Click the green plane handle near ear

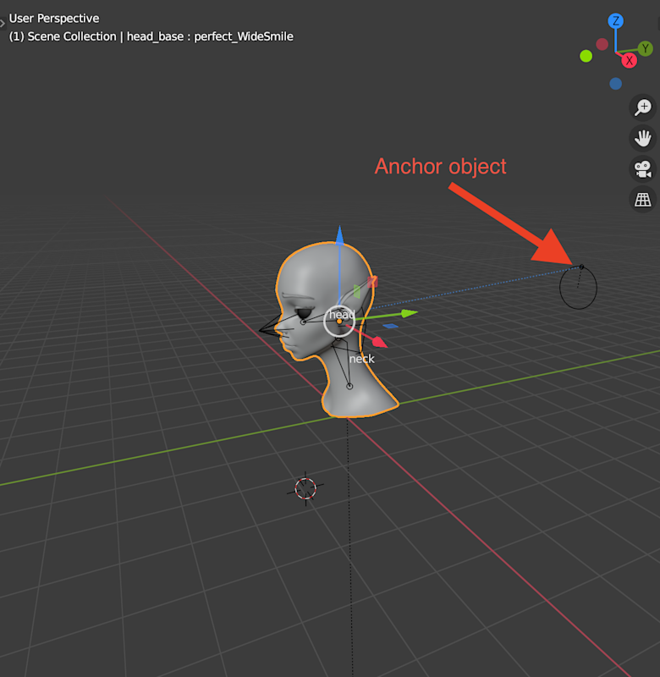[356, 291]
